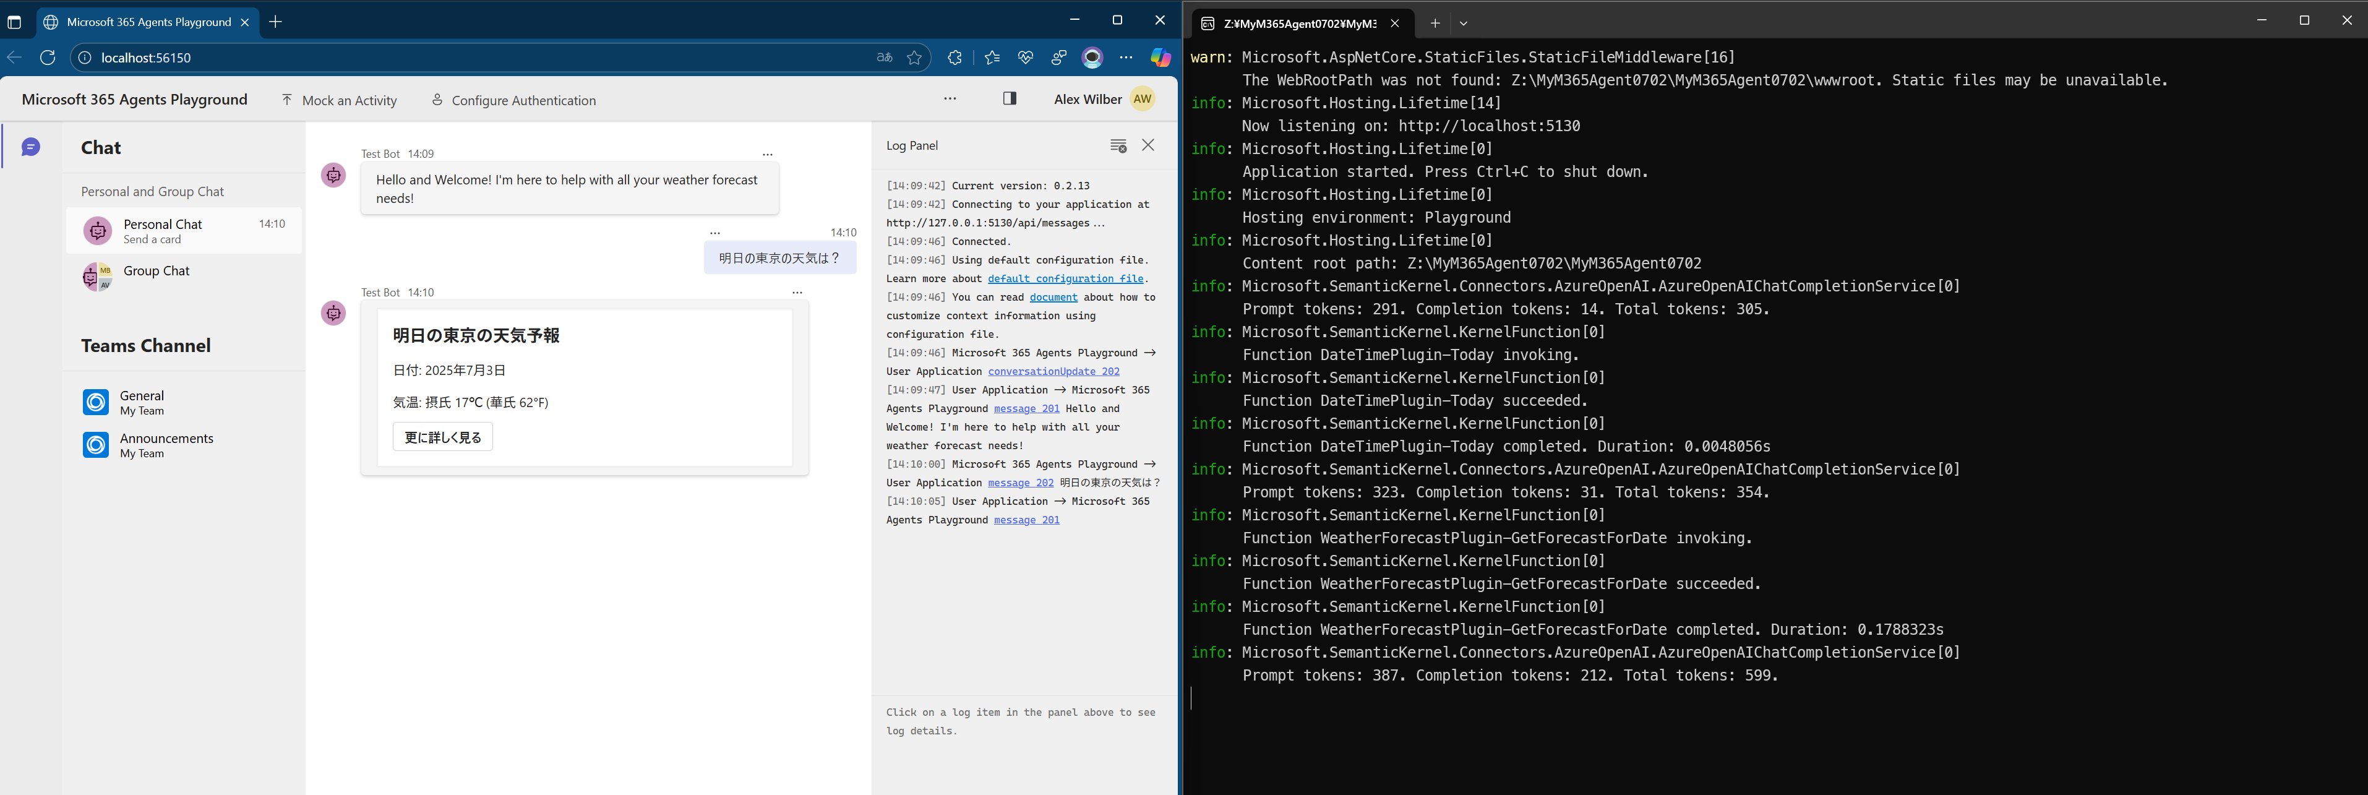This screenshot has height=795, width=2368.
Task: Open the Edge profile avatar
Action: pos(1092,57)
